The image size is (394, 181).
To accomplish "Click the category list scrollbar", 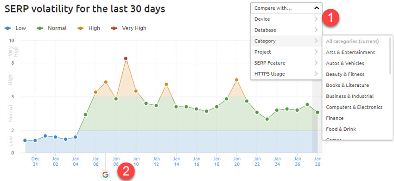I will click(x=390, y=55).
